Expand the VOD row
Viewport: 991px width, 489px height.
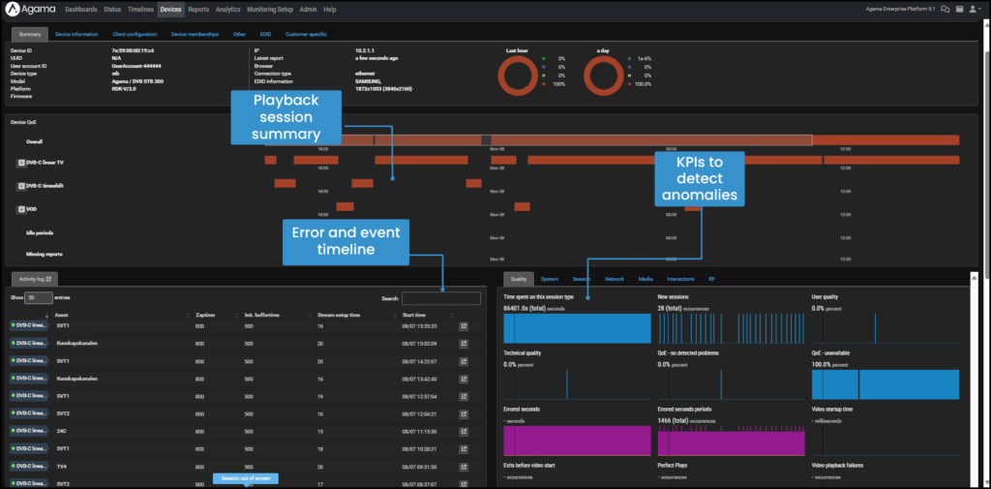coord(21,208)
